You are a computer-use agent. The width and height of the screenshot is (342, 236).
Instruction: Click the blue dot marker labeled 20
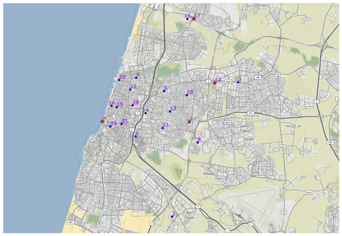point(132,105)
